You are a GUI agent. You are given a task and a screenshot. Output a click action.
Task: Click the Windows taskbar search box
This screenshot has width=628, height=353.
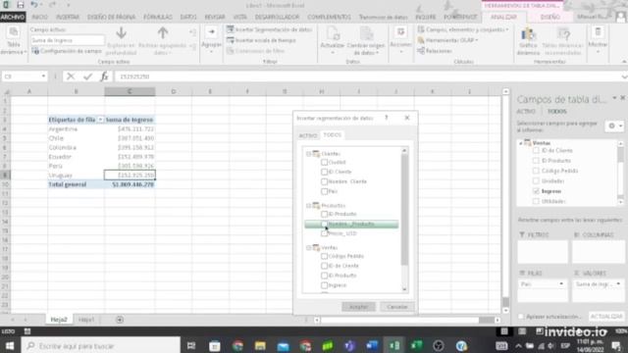[100, 345]
